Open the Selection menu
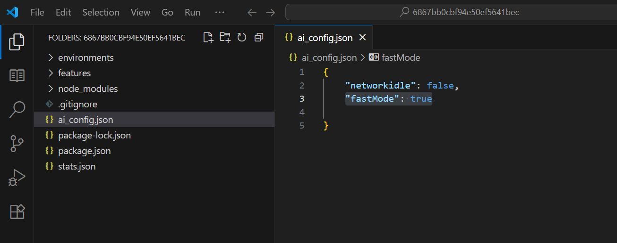 [101, 12]
